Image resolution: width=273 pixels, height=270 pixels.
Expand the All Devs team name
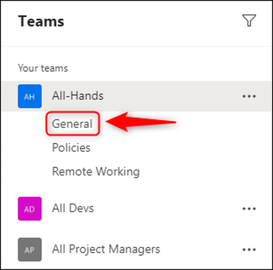(x=73, y=208)
